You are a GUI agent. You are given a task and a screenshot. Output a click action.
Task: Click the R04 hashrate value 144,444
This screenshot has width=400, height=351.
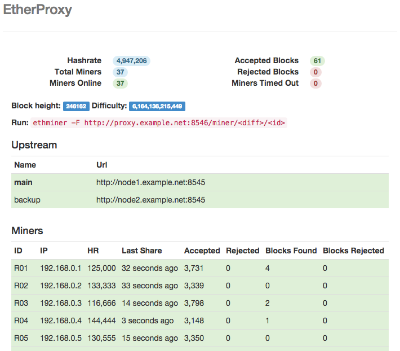(101, 321)
